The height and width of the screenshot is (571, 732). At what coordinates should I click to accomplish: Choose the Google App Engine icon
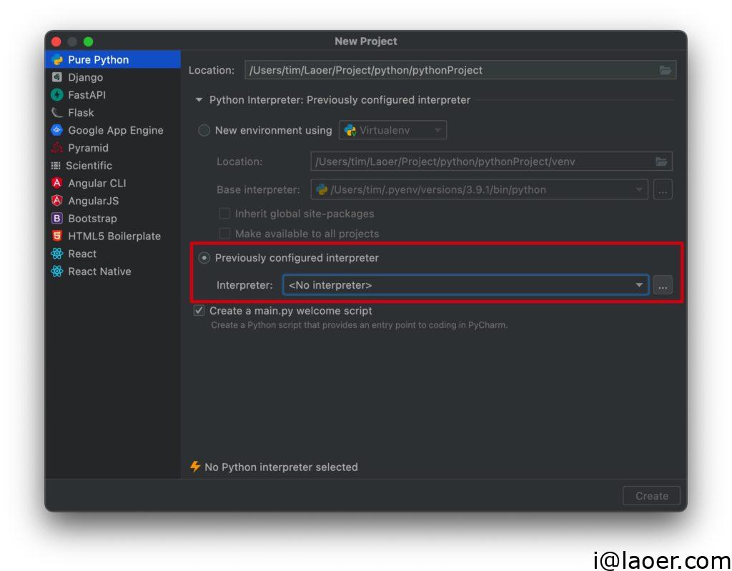tap(56, 130)
